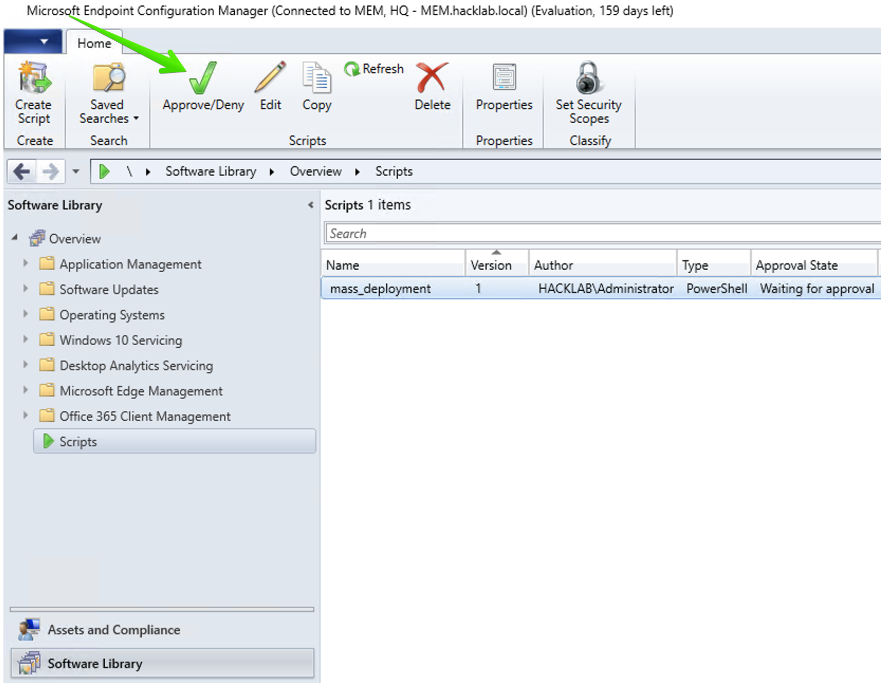881x683 pixels.
Task: Sort by Approval State column header
Action: click(x=796, y=265)
